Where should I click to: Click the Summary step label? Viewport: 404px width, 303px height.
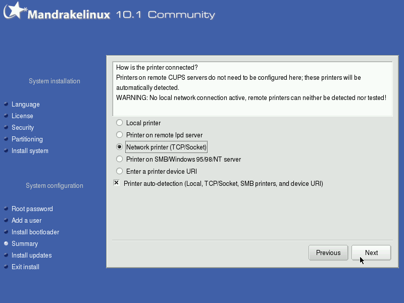25,243
